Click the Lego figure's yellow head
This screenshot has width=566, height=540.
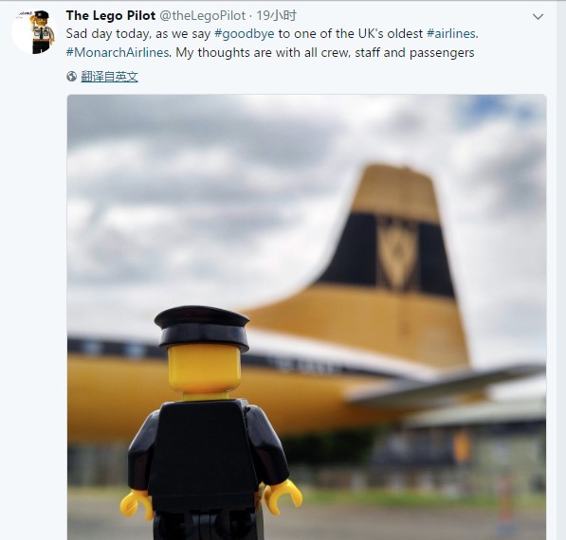pyautogui.click(x=204, y=369)
